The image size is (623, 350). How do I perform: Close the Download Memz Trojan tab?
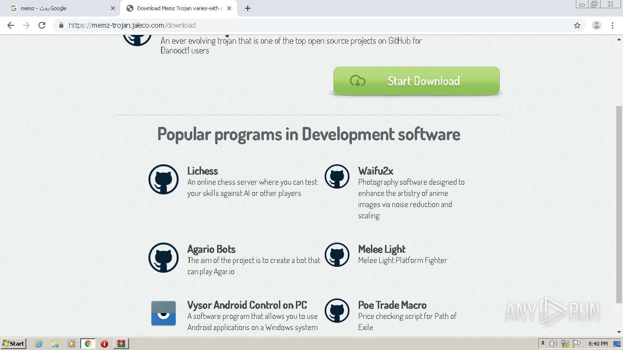(229, 8)
